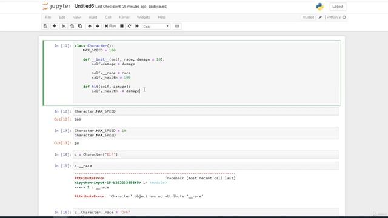Image resolution: width=388 pixels, height=218 pixels.
Task: Click the Out[13] value 10
Action: [76, 143]
